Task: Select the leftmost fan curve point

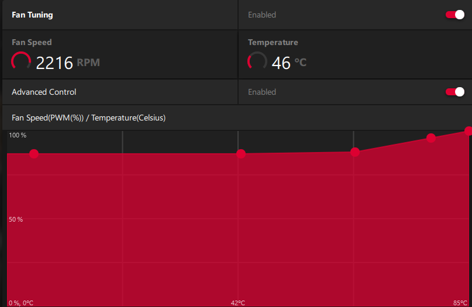Action: click(34, 154)
